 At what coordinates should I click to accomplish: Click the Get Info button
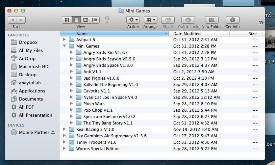(x=232, y=20)
